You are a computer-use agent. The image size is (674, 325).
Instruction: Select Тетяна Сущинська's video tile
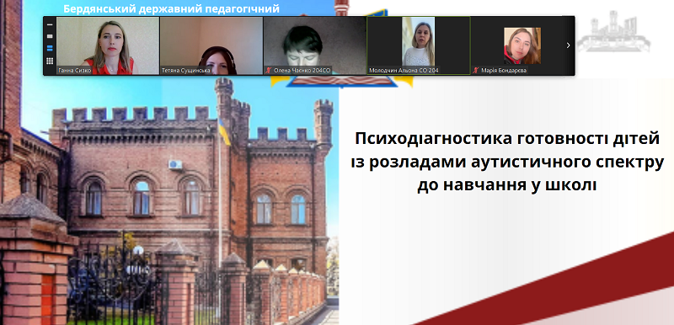[x=211, y=46]
